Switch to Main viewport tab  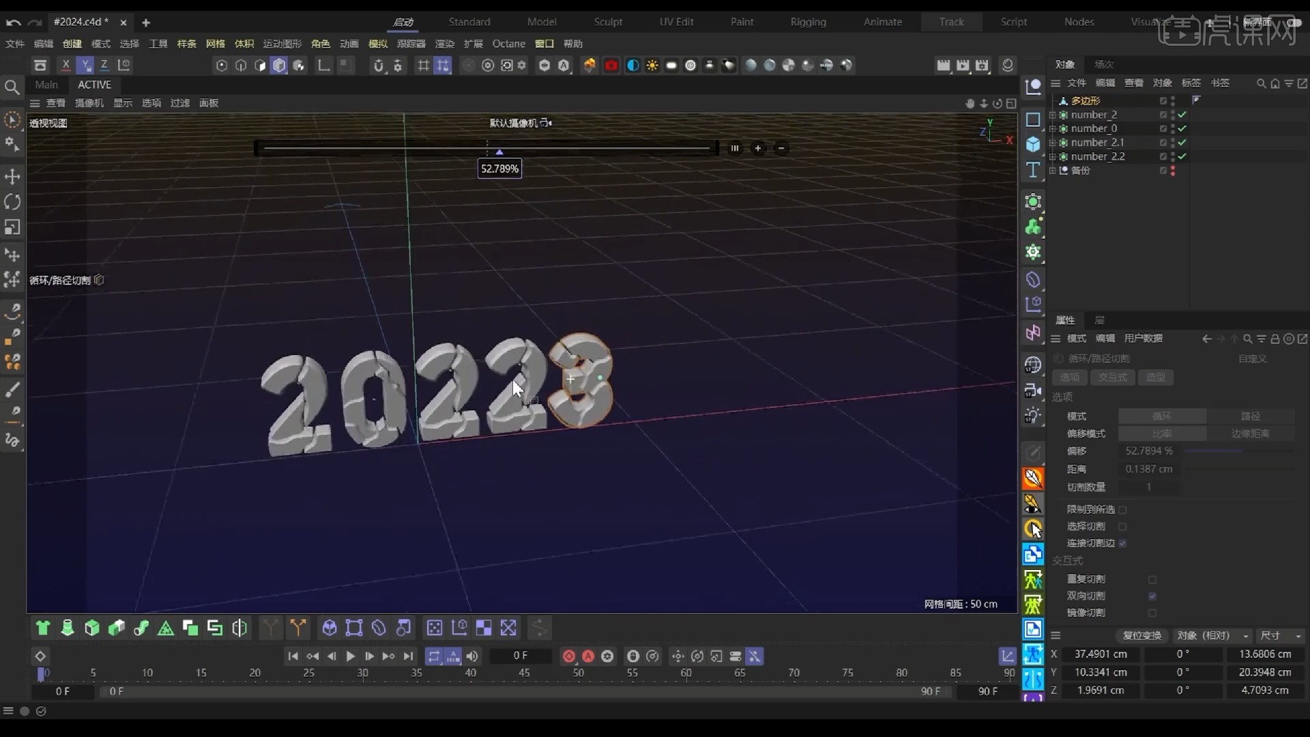click(46, 85)
